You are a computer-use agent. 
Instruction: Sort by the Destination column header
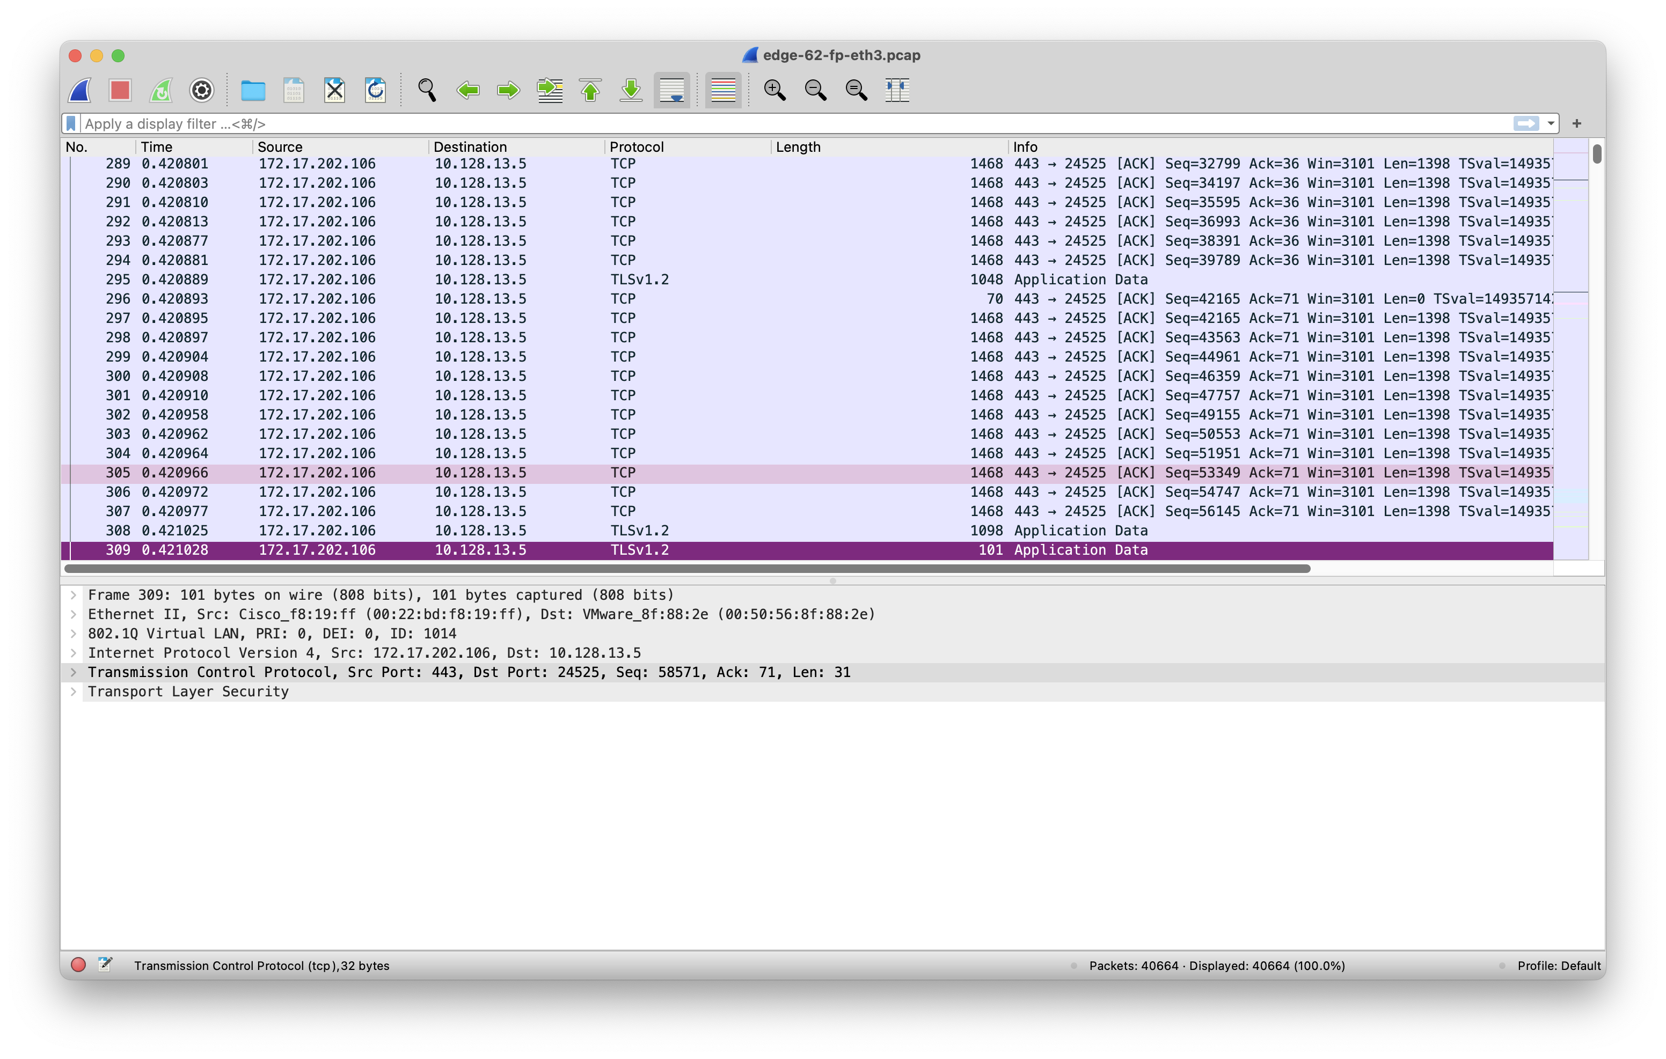[x=517, y=146]
